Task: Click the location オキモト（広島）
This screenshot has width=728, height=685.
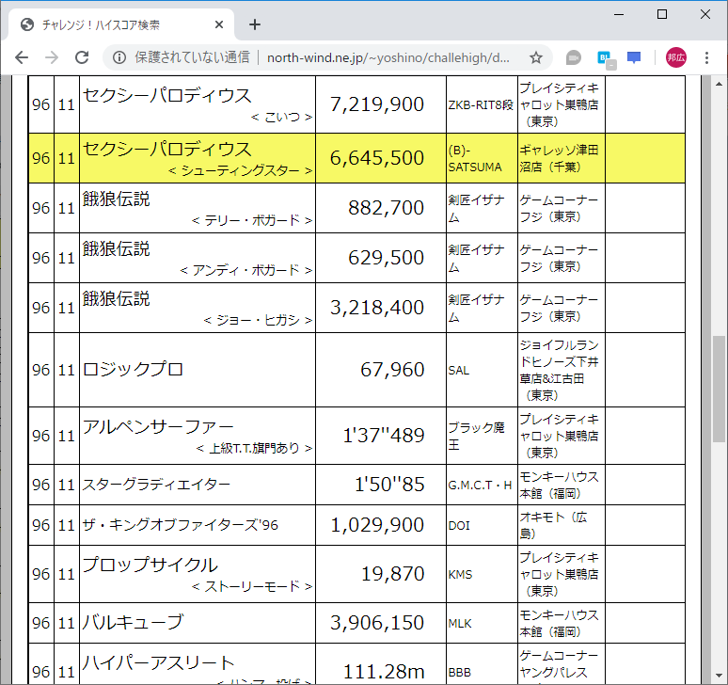Action: 553,525
